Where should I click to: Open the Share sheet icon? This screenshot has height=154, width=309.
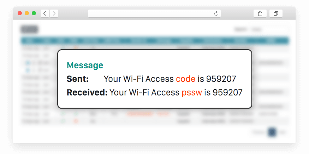pyautogui.click(x=260, y=13)
